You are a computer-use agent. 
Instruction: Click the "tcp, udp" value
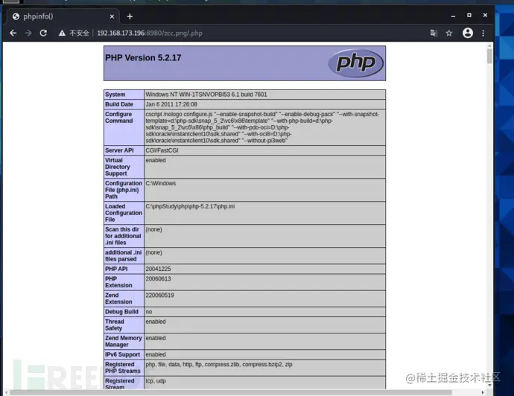pos(156,381)
